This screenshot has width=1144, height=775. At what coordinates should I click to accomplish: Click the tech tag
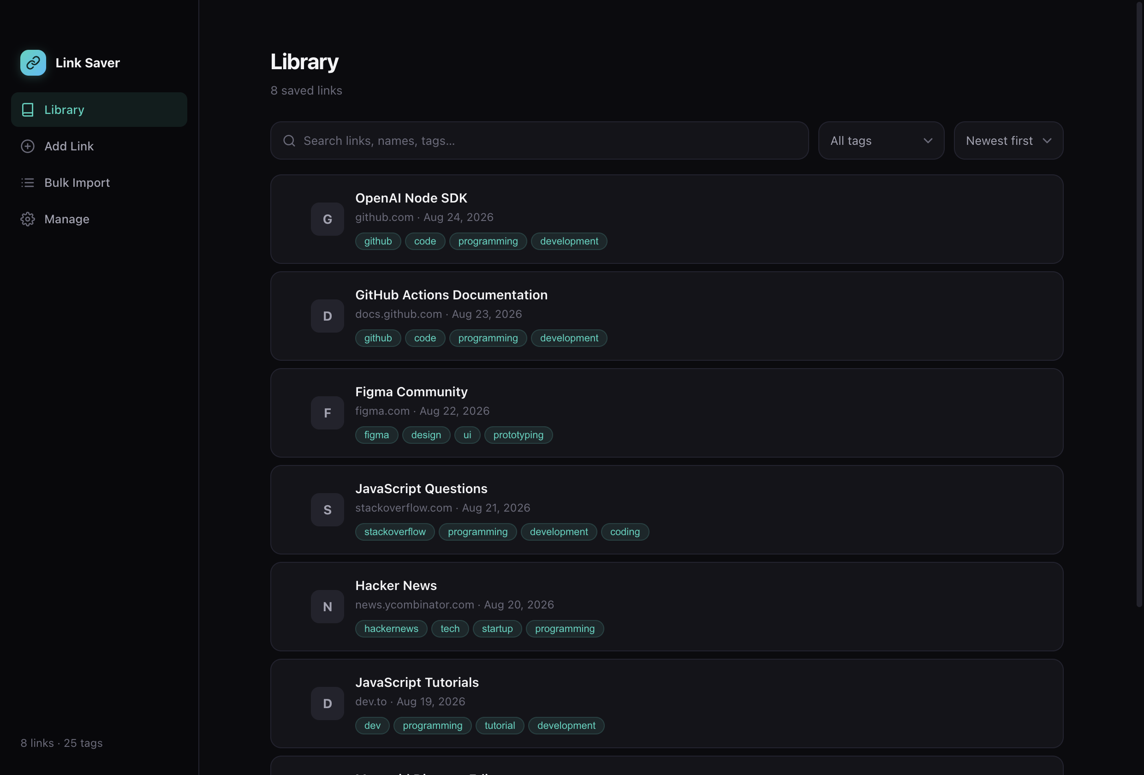(x=450, y=629)
